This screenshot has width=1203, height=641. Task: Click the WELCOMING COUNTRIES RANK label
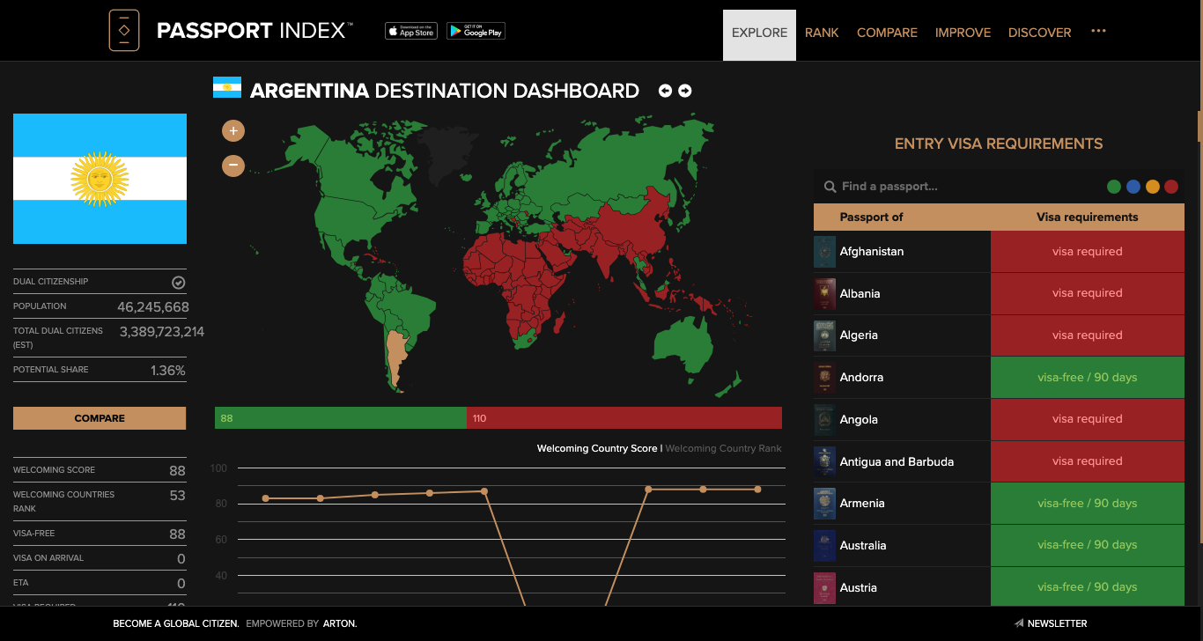(x=63, y=501)
